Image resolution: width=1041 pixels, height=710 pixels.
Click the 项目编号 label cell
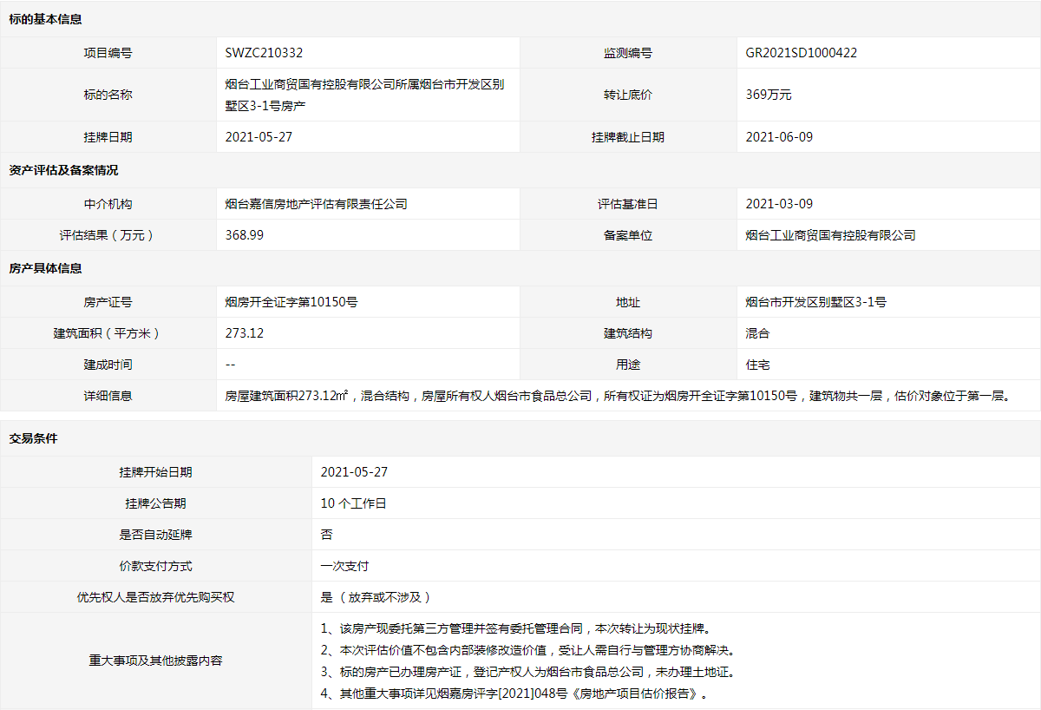108,53
